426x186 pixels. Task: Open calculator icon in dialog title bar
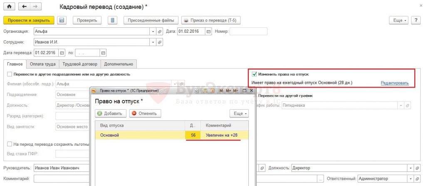pyautogui.click(x=206, y=91)
